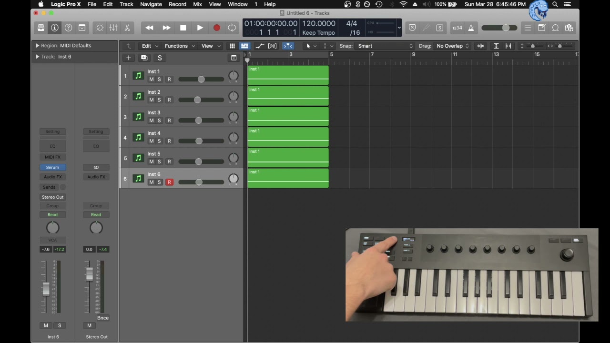The width and height of the screenshot is (610, 343).
Task: Adjust the horizontal zoom slider
Action: [560, 46]
